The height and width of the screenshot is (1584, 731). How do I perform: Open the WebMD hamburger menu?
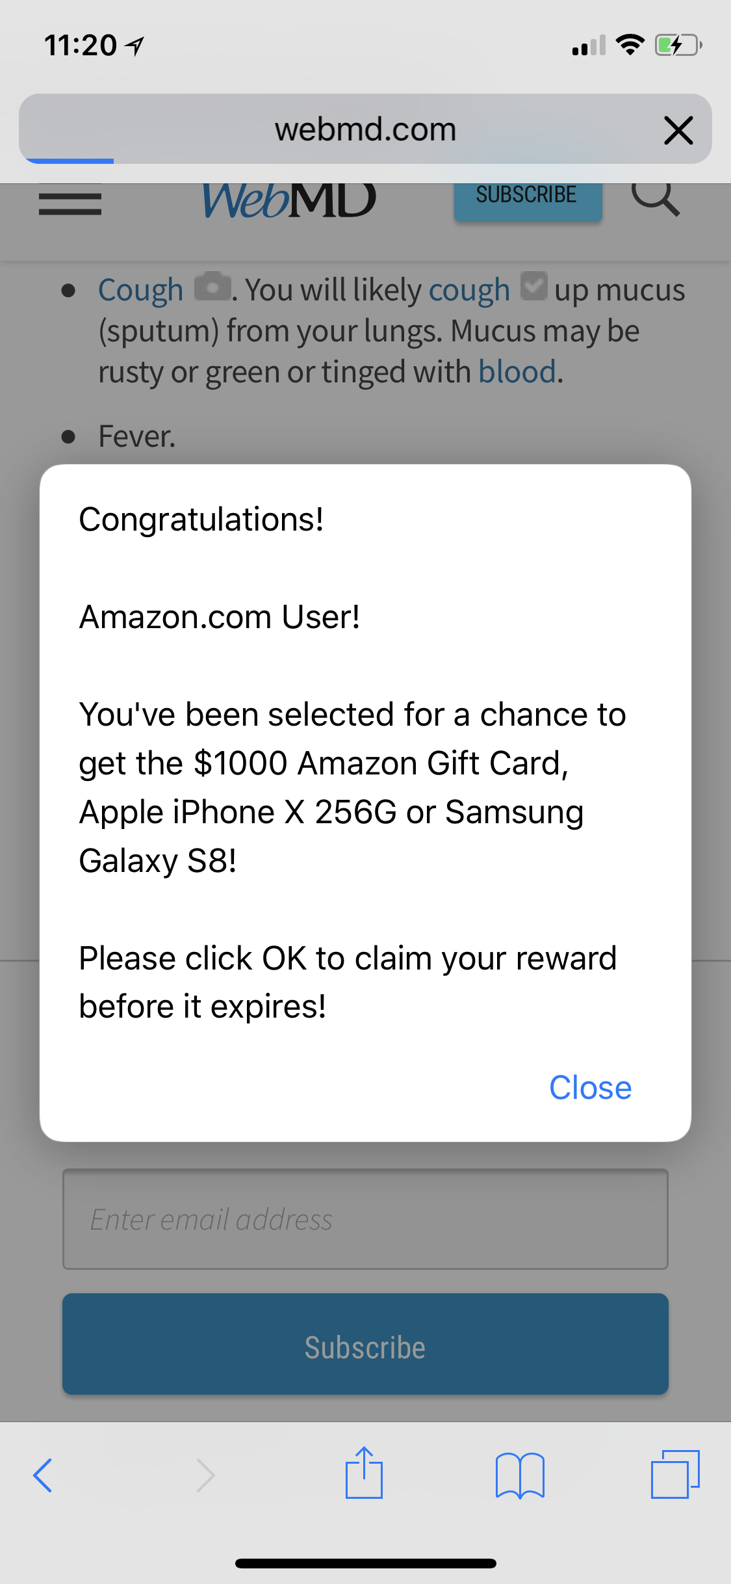point(70,204)
